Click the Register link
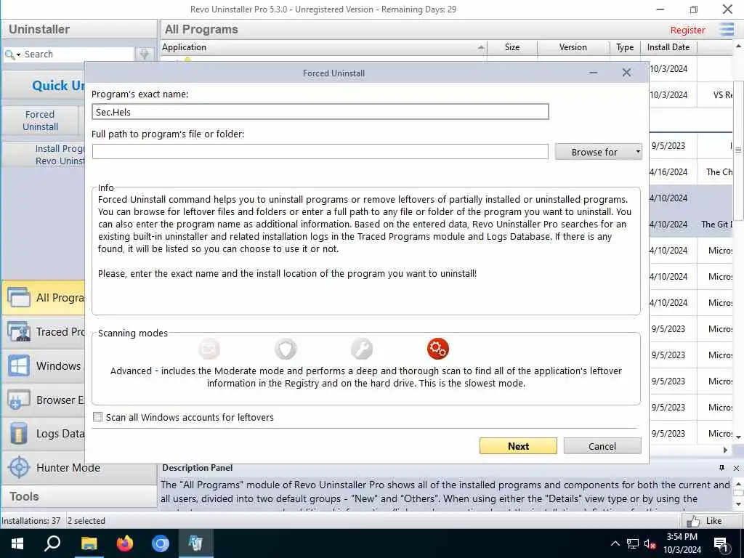Viewport: 744px width, 558px height. (687, 30)
